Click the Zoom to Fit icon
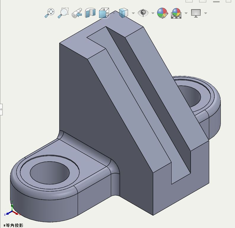This screenshot has height=228, width=235. (x=49, y=13)
